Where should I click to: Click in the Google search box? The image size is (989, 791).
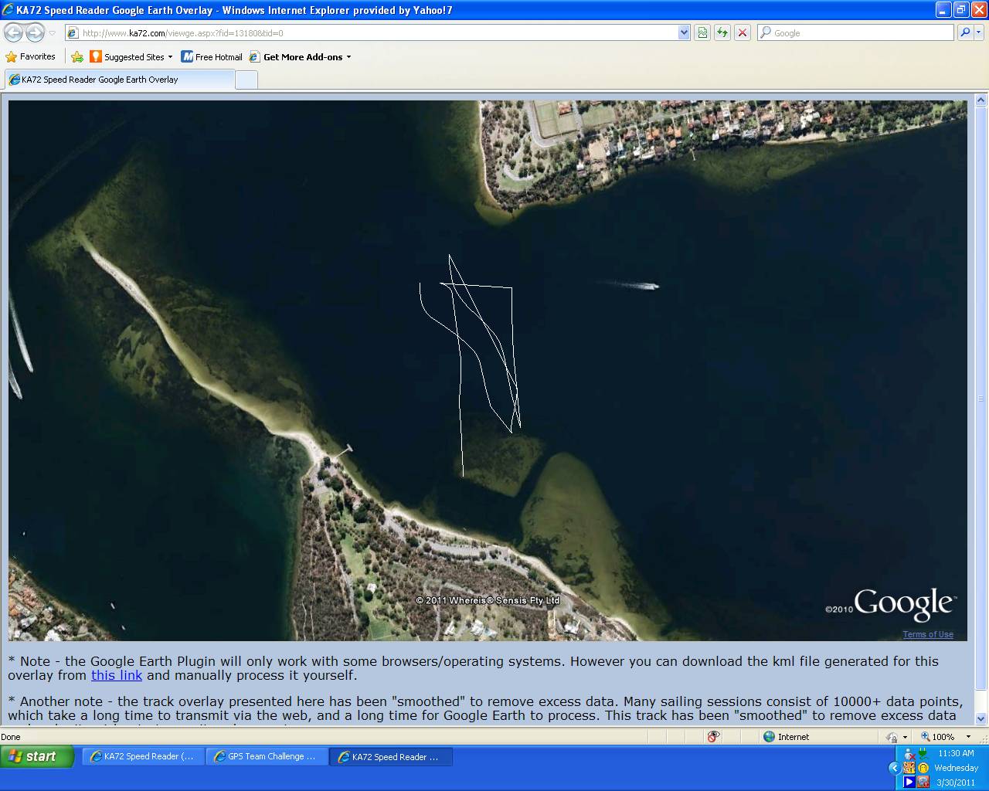[x=858, y=32]
